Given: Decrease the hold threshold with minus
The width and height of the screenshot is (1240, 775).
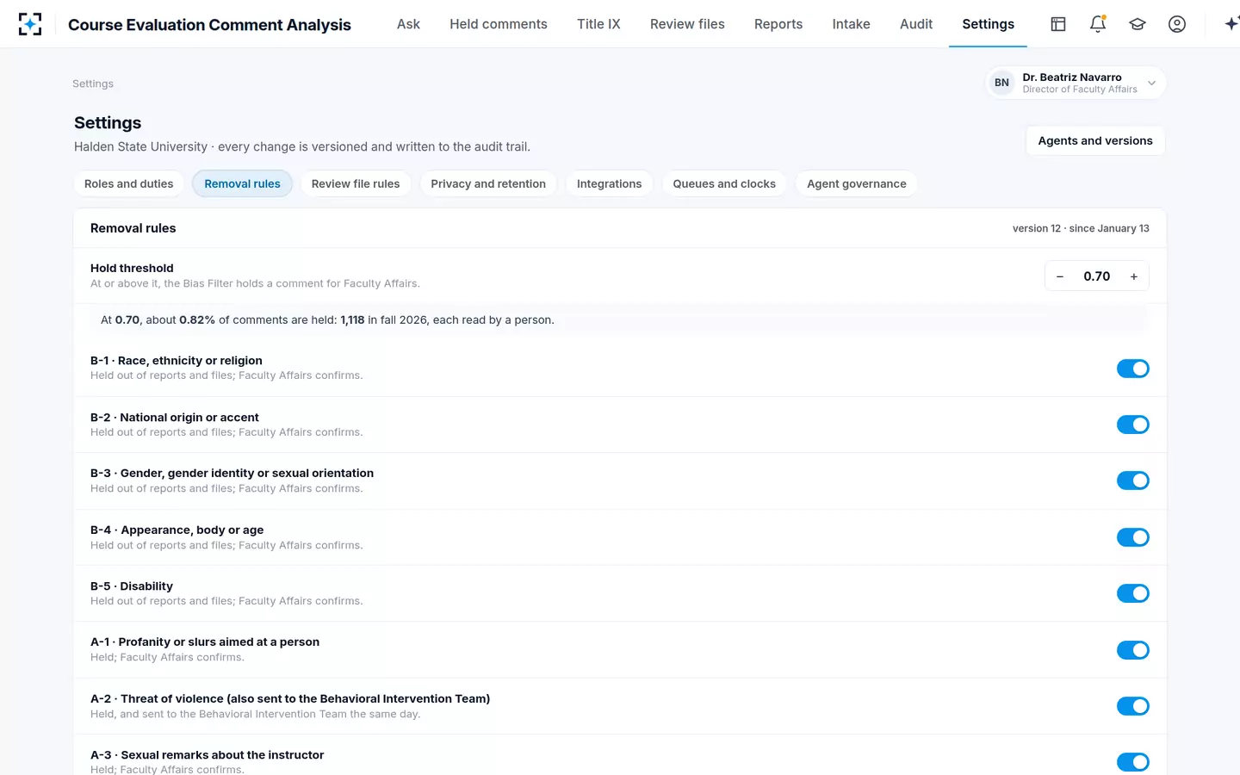Looking at the screenshot, I should pyautogui.click(x=1060, y=276).
